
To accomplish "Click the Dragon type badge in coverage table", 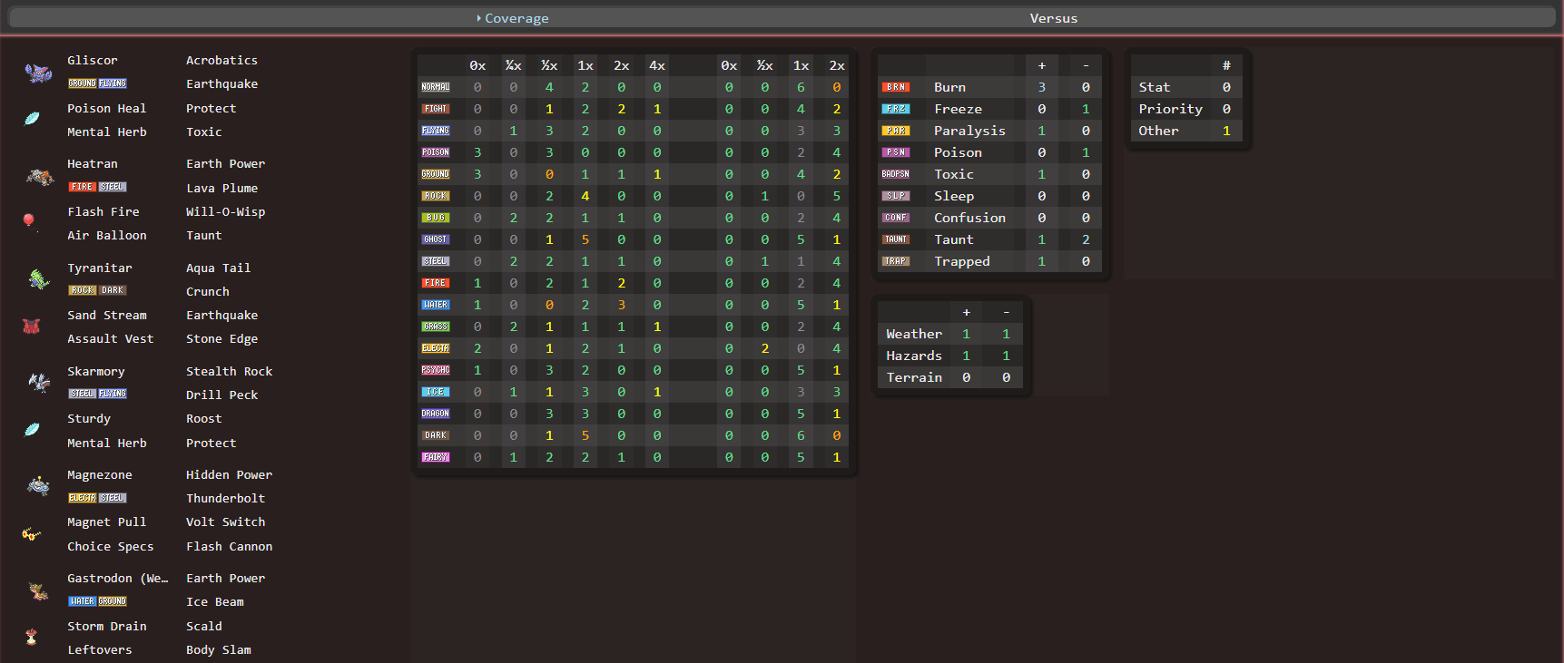I will click(x=436, y=414).
